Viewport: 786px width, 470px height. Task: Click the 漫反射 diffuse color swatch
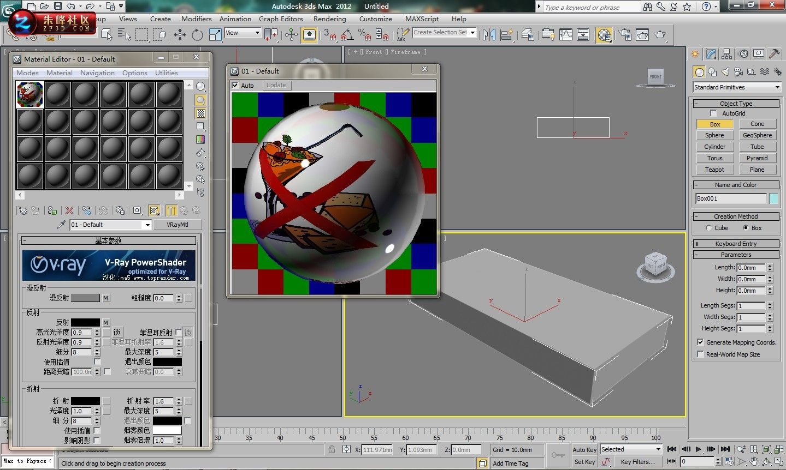click(85, 298)
